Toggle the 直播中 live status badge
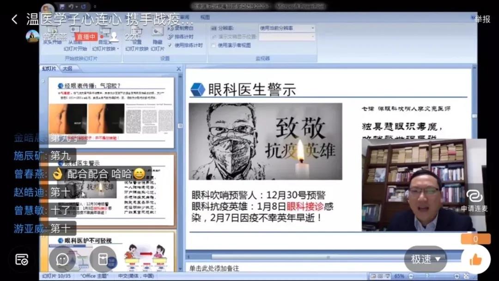The height and width of the screenshot is (281, 499). coord(85,37)
